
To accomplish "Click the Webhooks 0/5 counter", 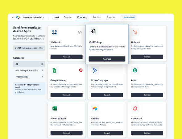I will (80, 32).
